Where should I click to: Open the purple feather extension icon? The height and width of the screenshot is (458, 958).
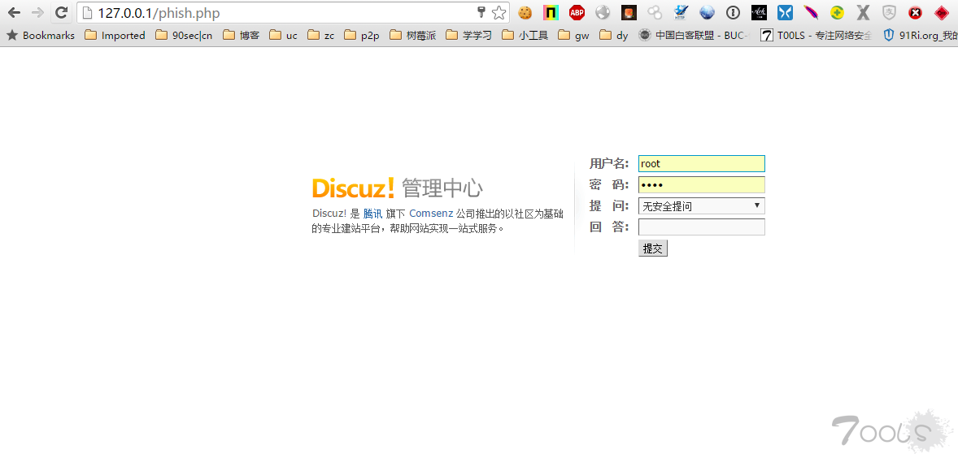(x=811, y=12)
